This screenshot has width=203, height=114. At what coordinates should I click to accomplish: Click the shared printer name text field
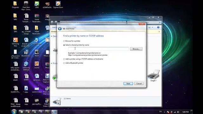(x=98, y=49)
